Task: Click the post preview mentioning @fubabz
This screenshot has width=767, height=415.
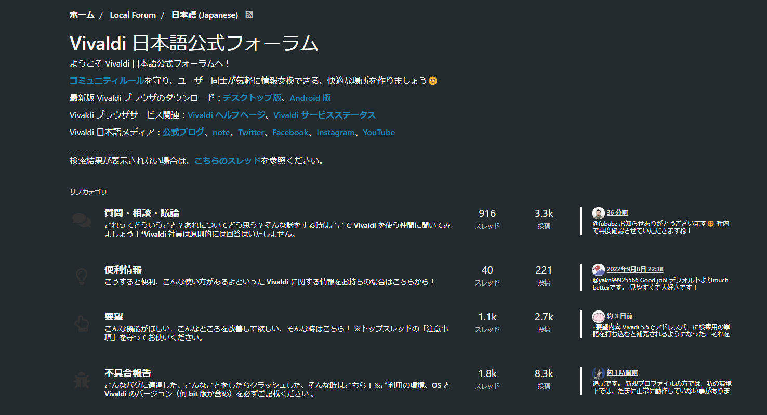Action: pos(661,227)
